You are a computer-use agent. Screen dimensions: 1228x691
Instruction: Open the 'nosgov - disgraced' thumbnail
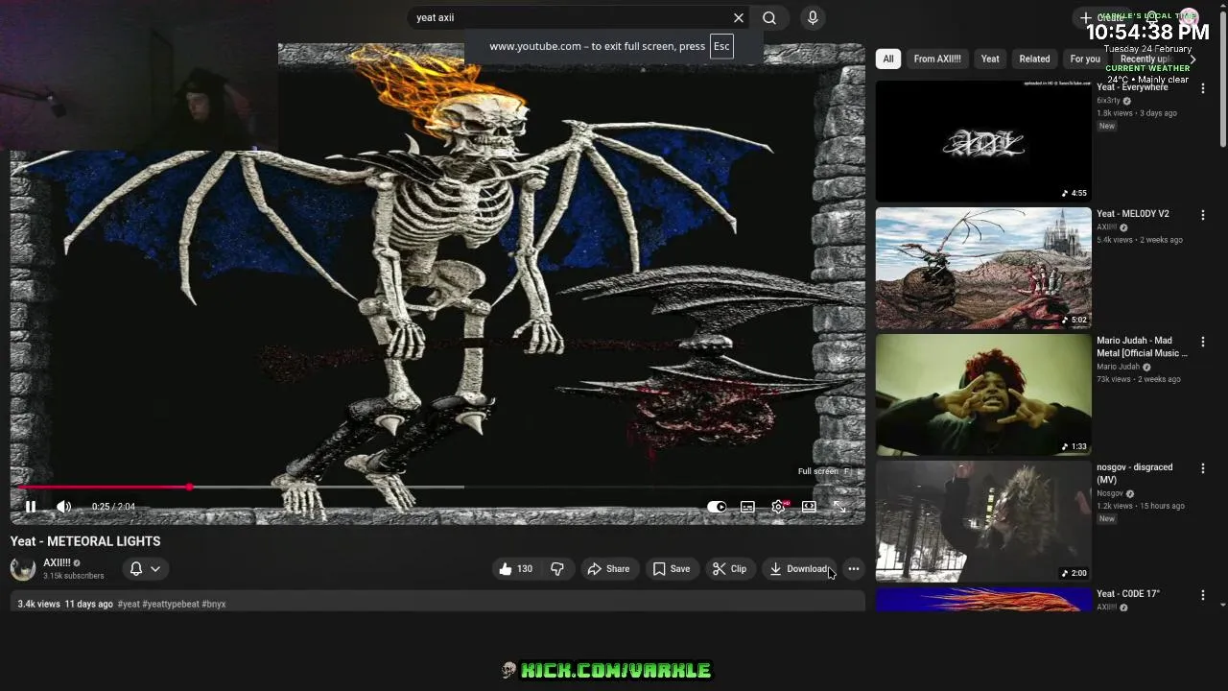click(983, 521)
